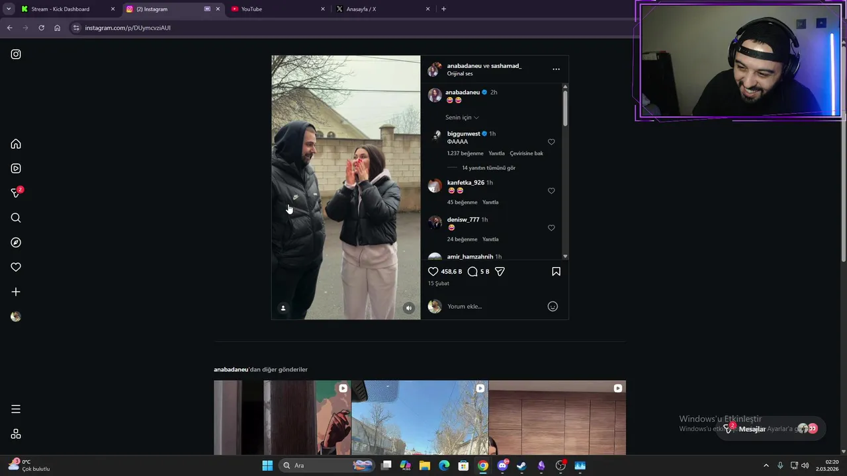
Task: Open the left reel thumbnail below the post
Action: pyautogui.click(x=282, y=418)
